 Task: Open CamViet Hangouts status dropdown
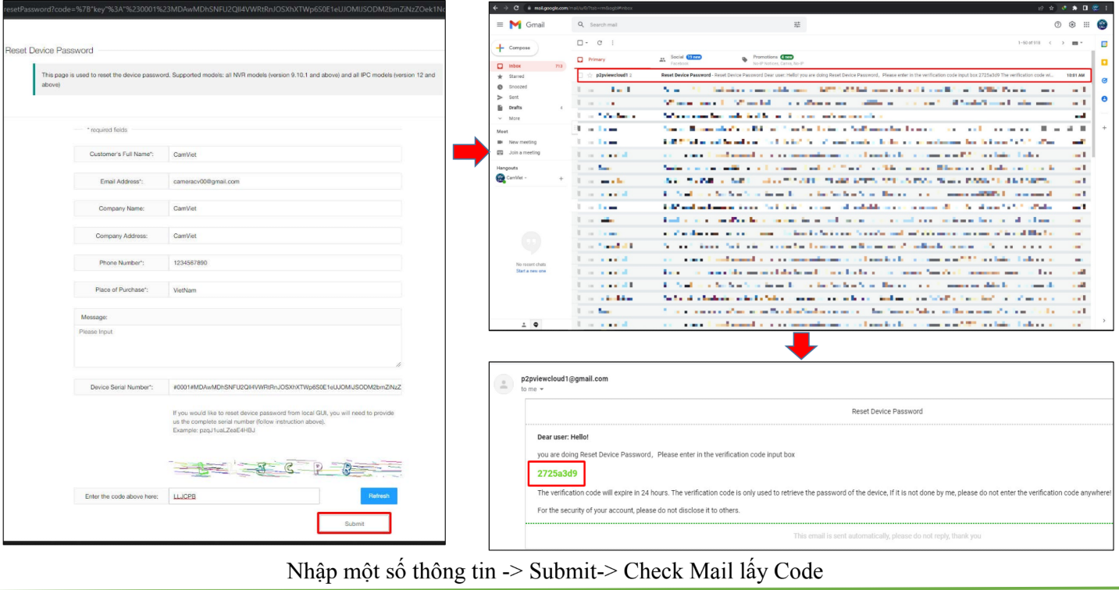[526, 178]
